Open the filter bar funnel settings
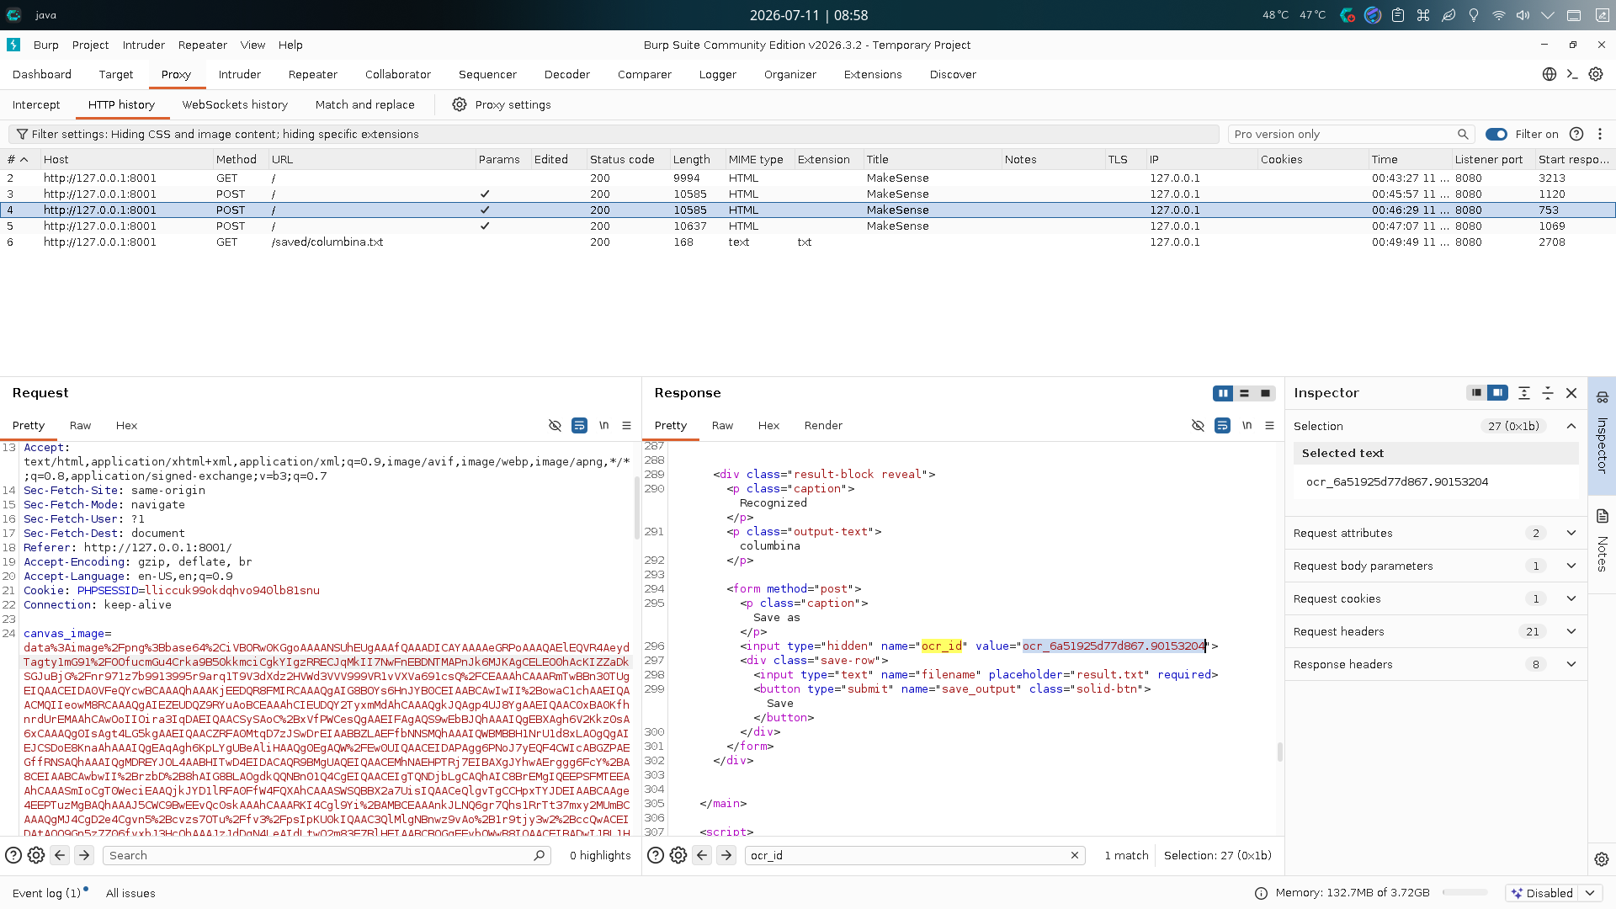The image size is (1616, 909). [23, 134]
